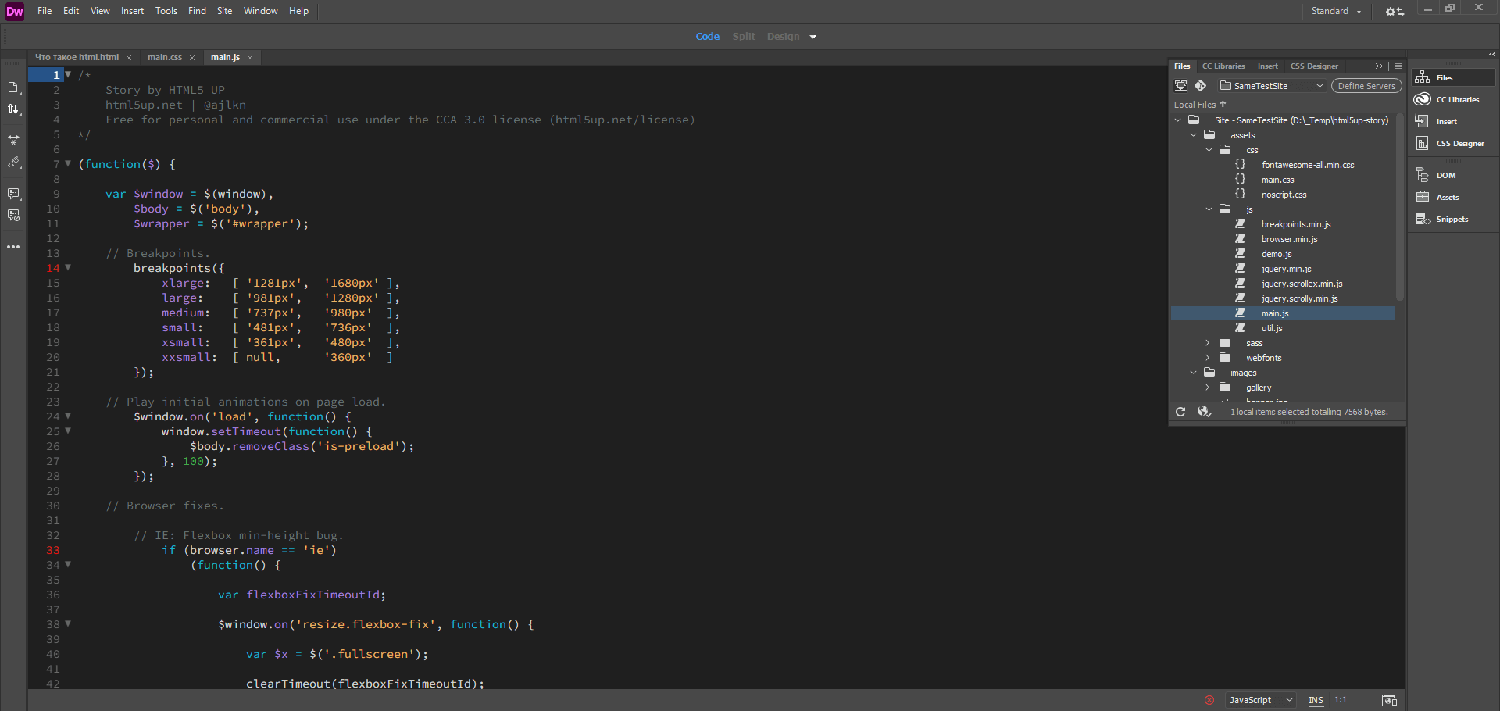This screenshot has width=1500, height=711.
Task: Click Remove Comment icon in left toolbar
Action: pos(13,216)
